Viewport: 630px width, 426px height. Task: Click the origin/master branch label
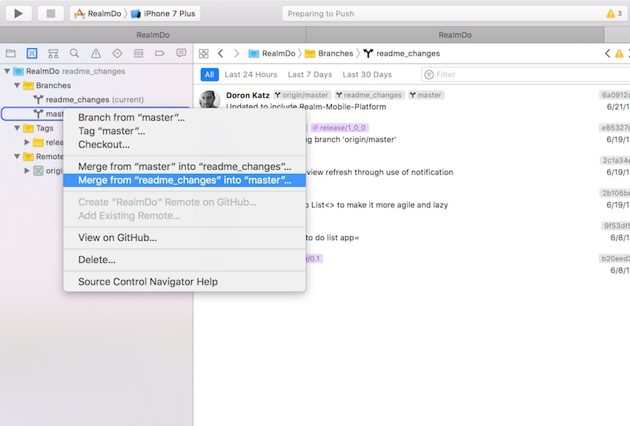[x=302, y=95]
